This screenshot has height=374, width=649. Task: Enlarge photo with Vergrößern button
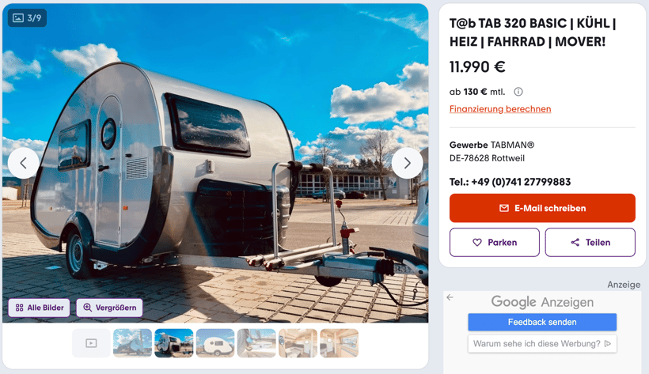(x=110, y=308)
